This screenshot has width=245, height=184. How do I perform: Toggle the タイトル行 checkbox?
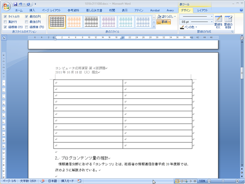5,16
